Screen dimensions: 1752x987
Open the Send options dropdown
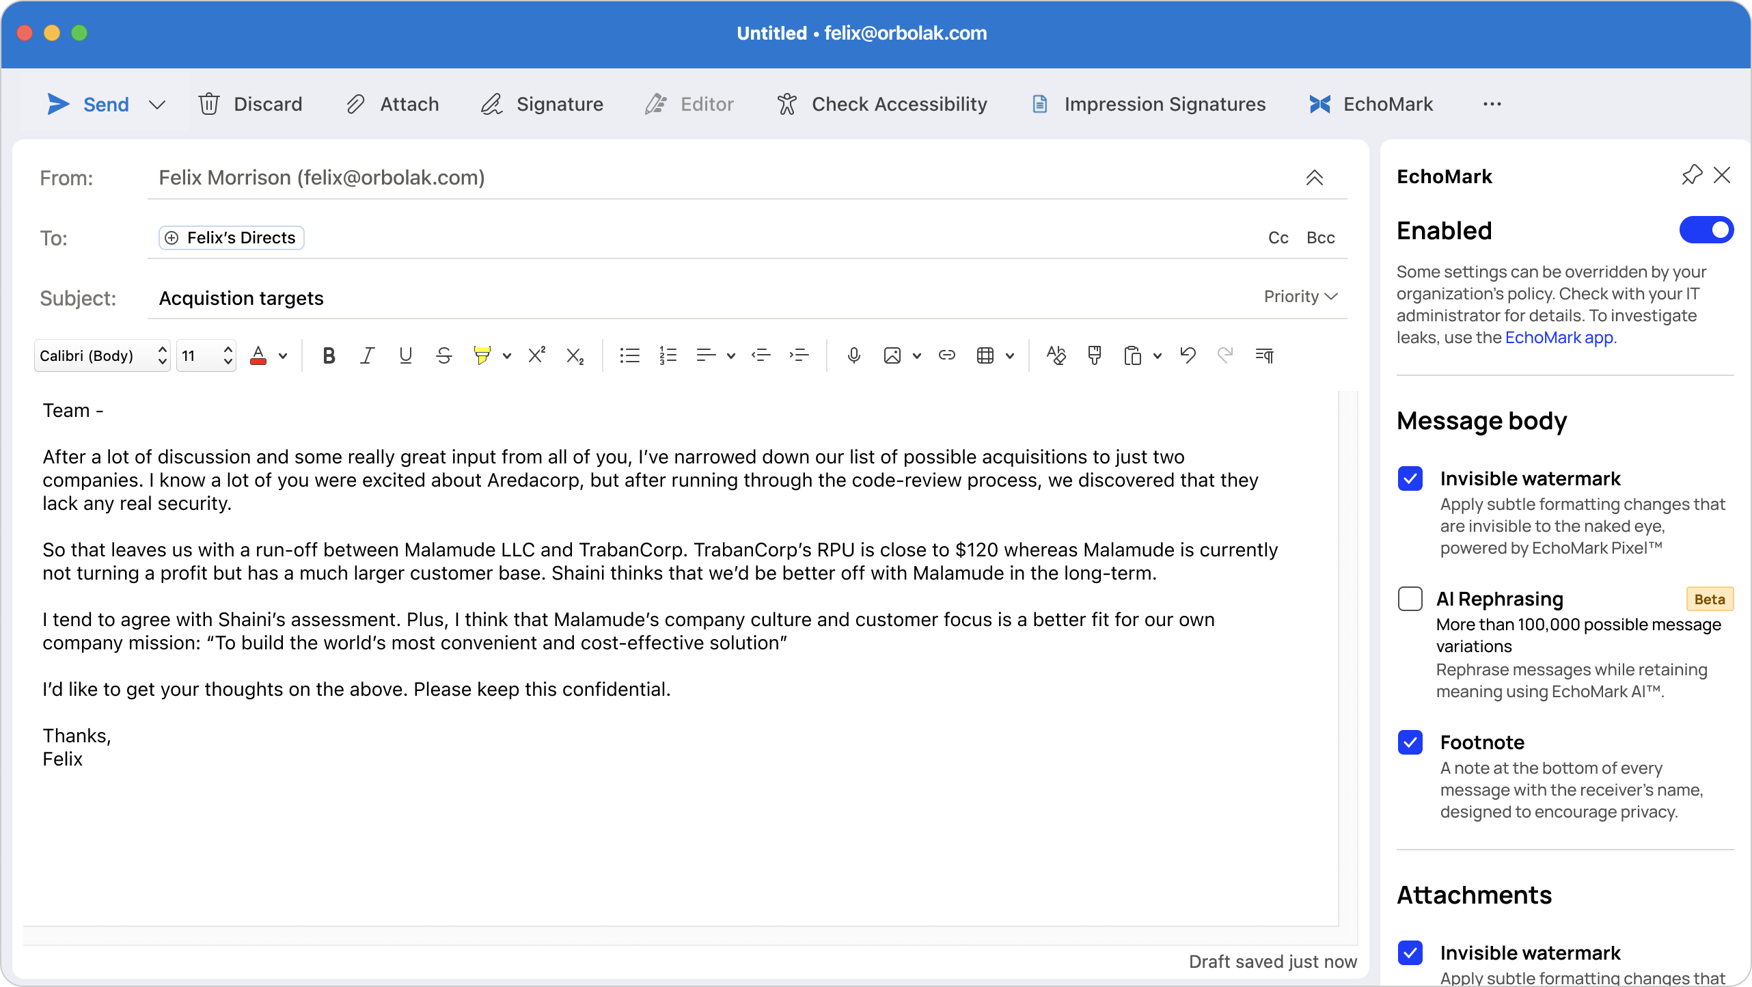(x=157, y=105)
